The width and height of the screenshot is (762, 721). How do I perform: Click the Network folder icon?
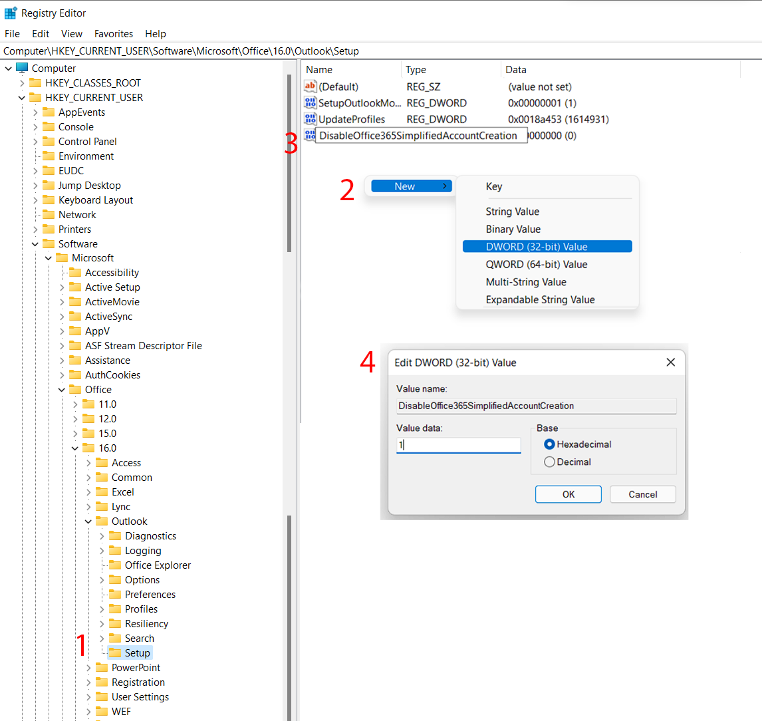(49, 214)
